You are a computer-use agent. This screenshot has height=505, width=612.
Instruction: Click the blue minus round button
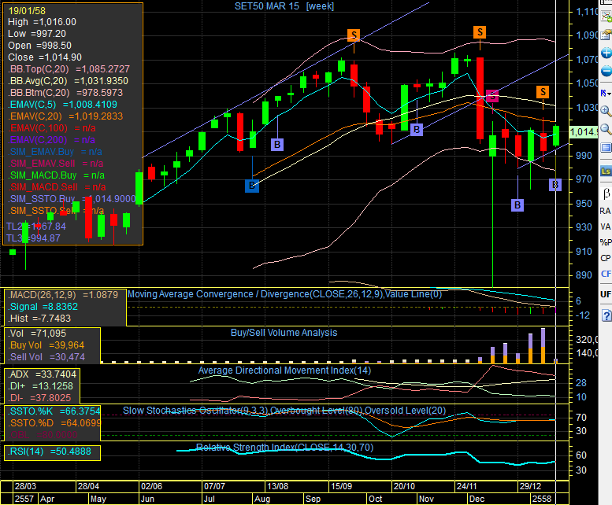(606, 71)
